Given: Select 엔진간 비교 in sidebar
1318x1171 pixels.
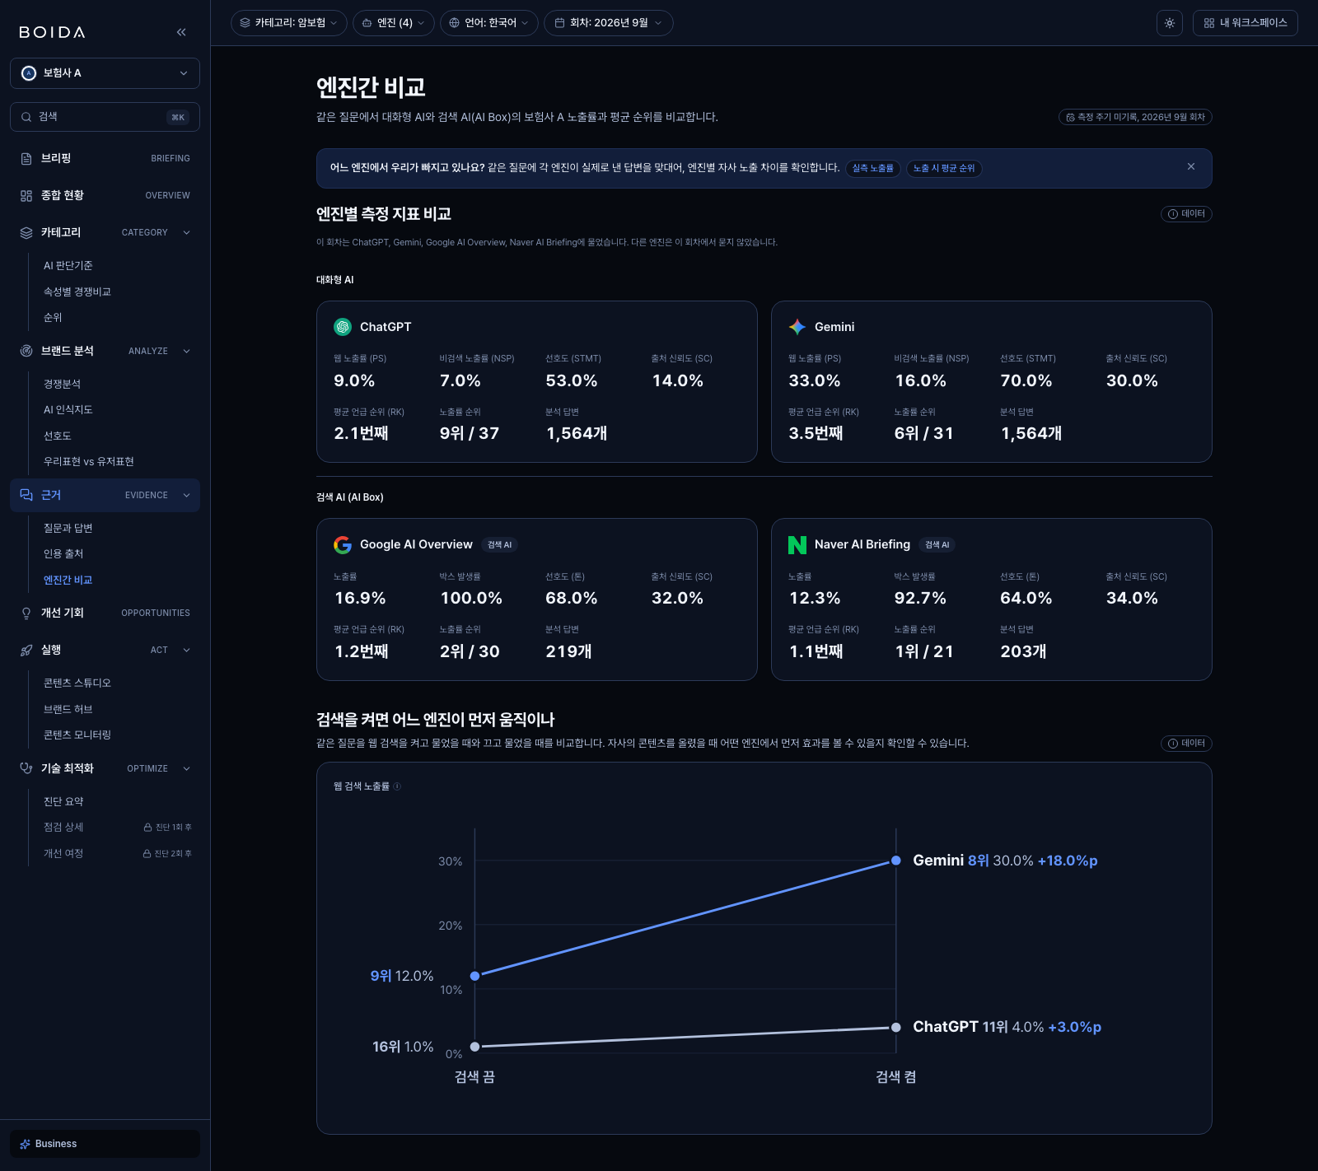Looking at the screenshot, I should click(x=68, y=580).
